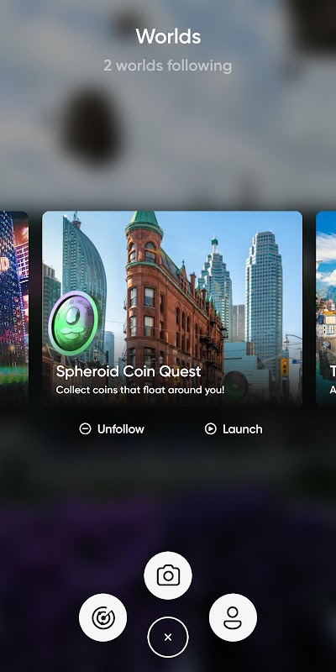
Task: Select the Spheroid Coin Quest card image
Action: pos(172,308)
